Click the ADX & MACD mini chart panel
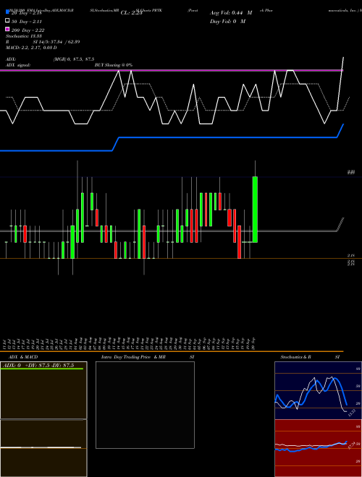 pyautogui.click(x=43, y=419)
